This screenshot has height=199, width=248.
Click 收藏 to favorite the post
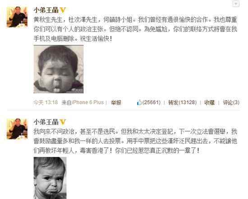pos(210,102)
